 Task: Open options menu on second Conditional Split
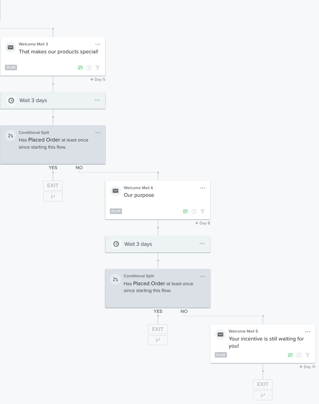(x=203, y=276)
